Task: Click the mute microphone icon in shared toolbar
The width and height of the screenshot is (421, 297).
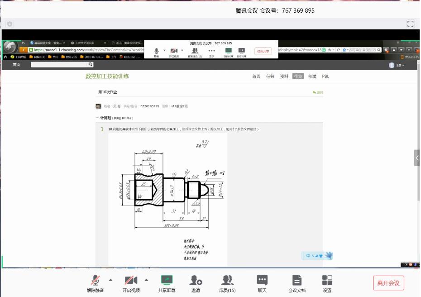Action: (x=157, y=51)
